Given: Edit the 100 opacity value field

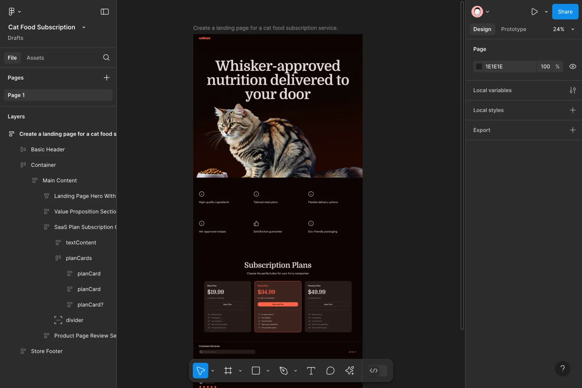Looking at the screenshot, I should click(x=545, y=67).
